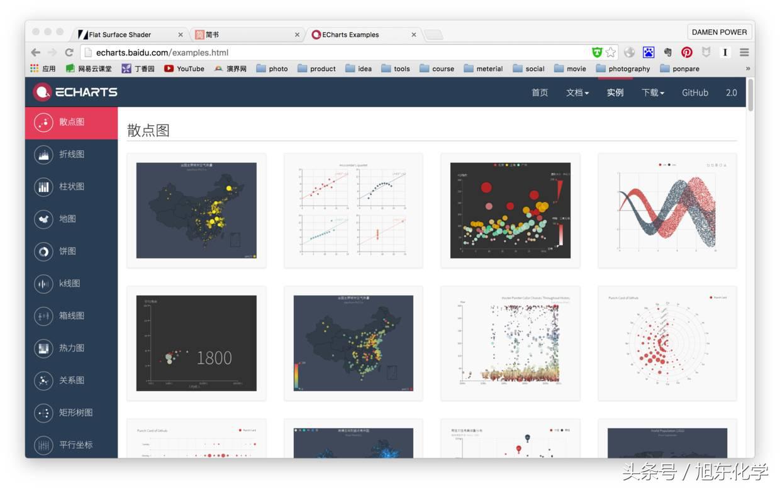Click the Pinterest extension icon
Screen dimensions: 780x488
point(687,52)
